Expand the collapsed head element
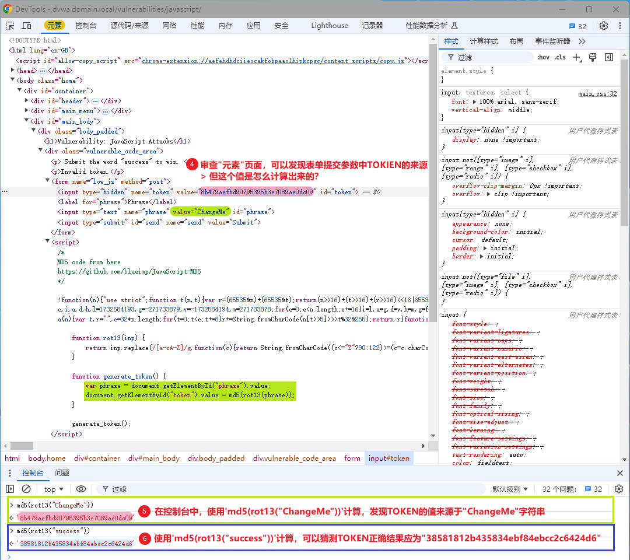630x560 pixels. tap(12, 71)
